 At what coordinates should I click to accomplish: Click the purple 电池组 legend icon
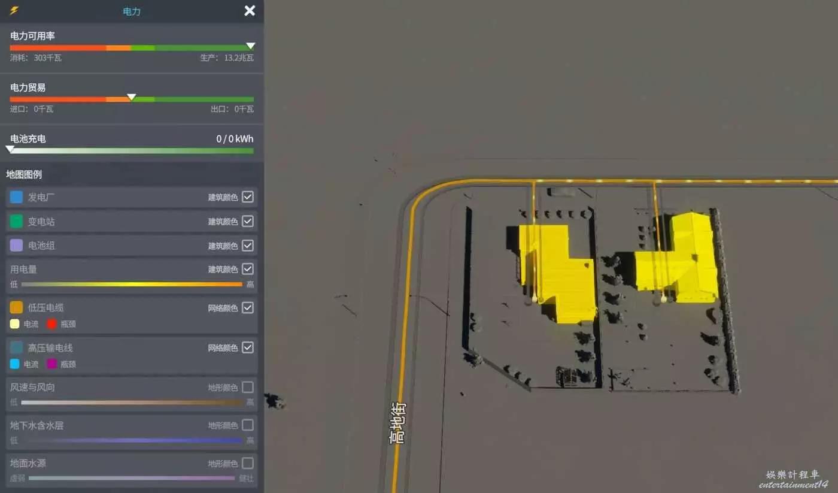click(17, 246)
